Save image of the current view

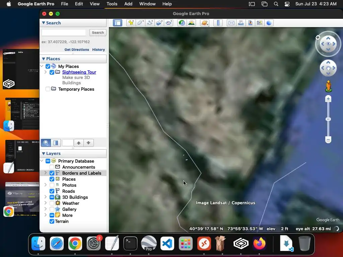pyautogui.click(x=250, y=23)
